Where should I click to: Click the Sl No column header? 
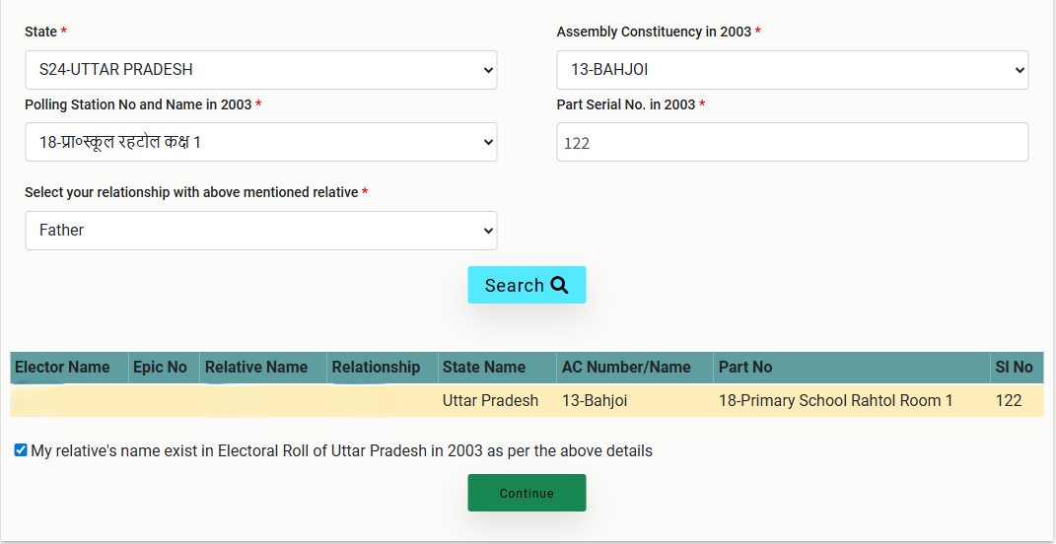click(1014, 368)
